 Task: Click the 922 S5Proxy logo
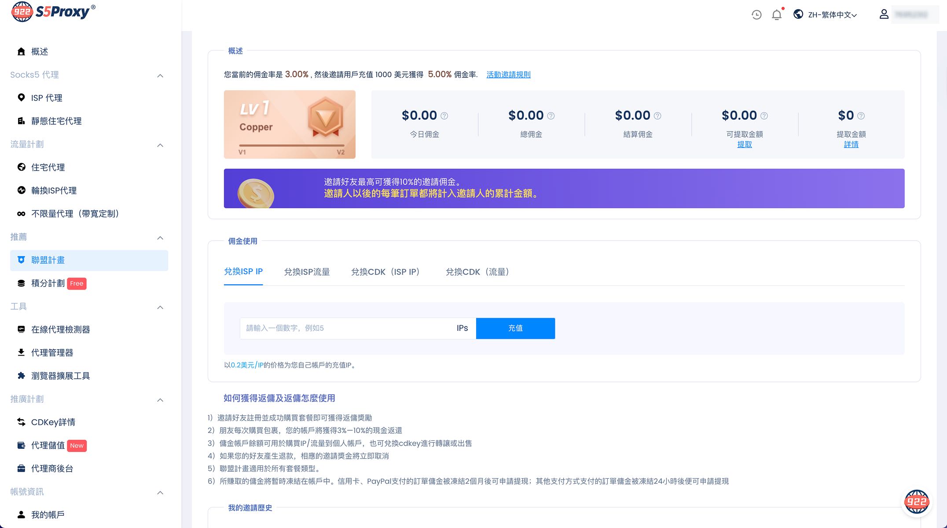click(x=53, y=11)
